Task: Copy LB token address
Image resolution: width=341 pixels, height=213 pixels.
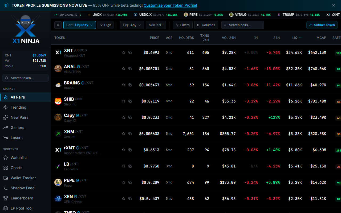Action: tap(130, 166)
